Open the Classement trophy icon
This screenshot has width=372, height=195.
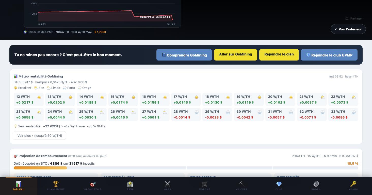(x=56, y=184)
